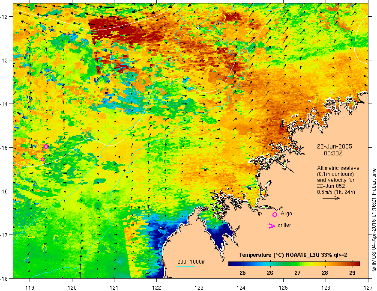Click the 'Argo' legend label

286,214
